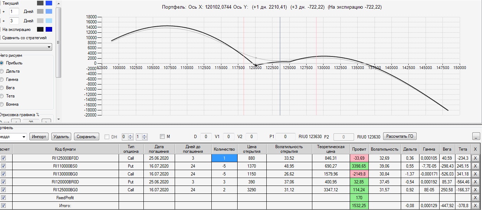Increase the first DH spinner value

tap(131, 135)
